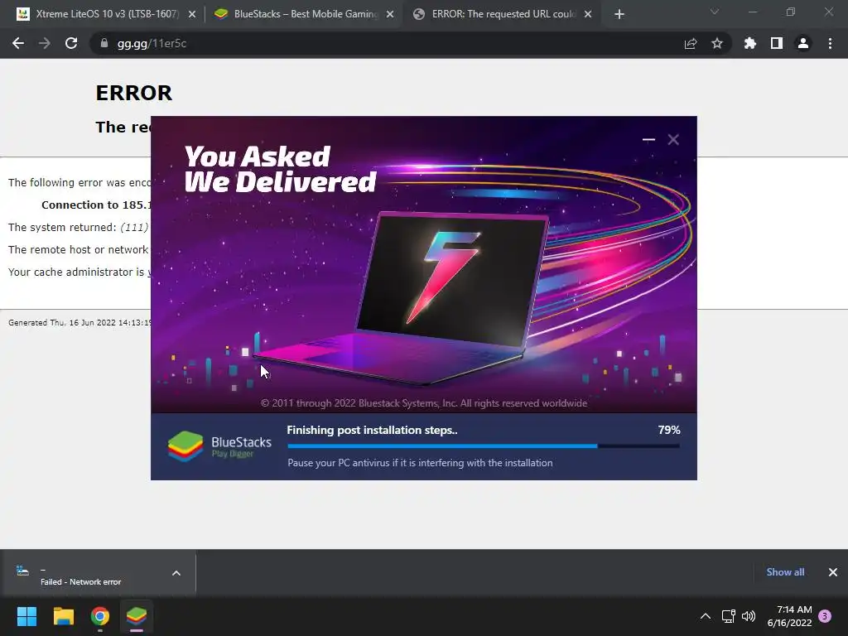
Task: Reload the current page
Action: pyautogui.click(x=71, y=43)
